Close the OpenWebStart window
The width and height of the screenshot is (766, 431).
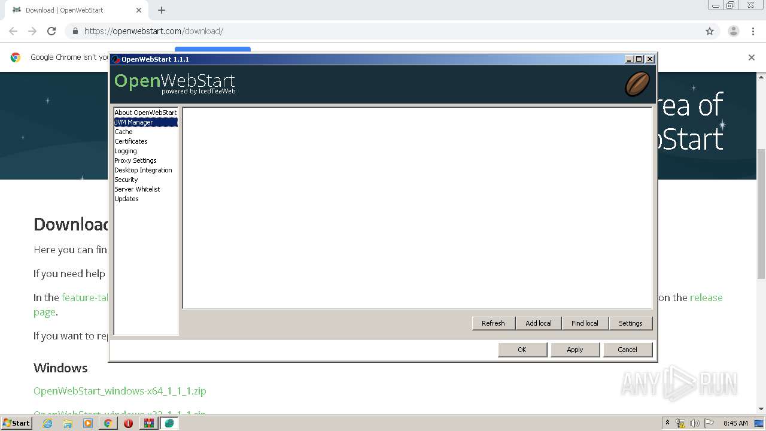650,59
